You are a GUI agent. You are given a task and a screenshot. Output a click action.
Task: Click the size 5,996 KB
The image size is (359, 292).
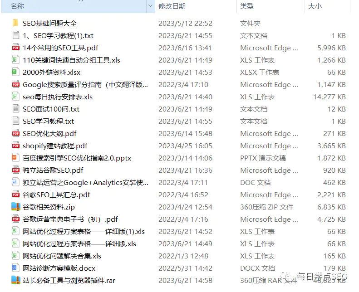331,48
